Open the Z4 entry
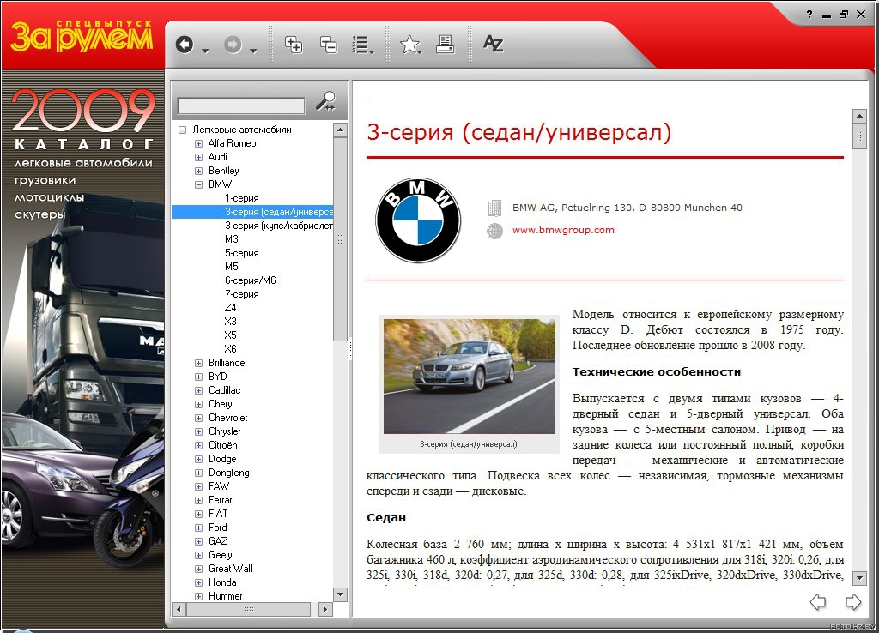879x633 pixels. (230, 308)
